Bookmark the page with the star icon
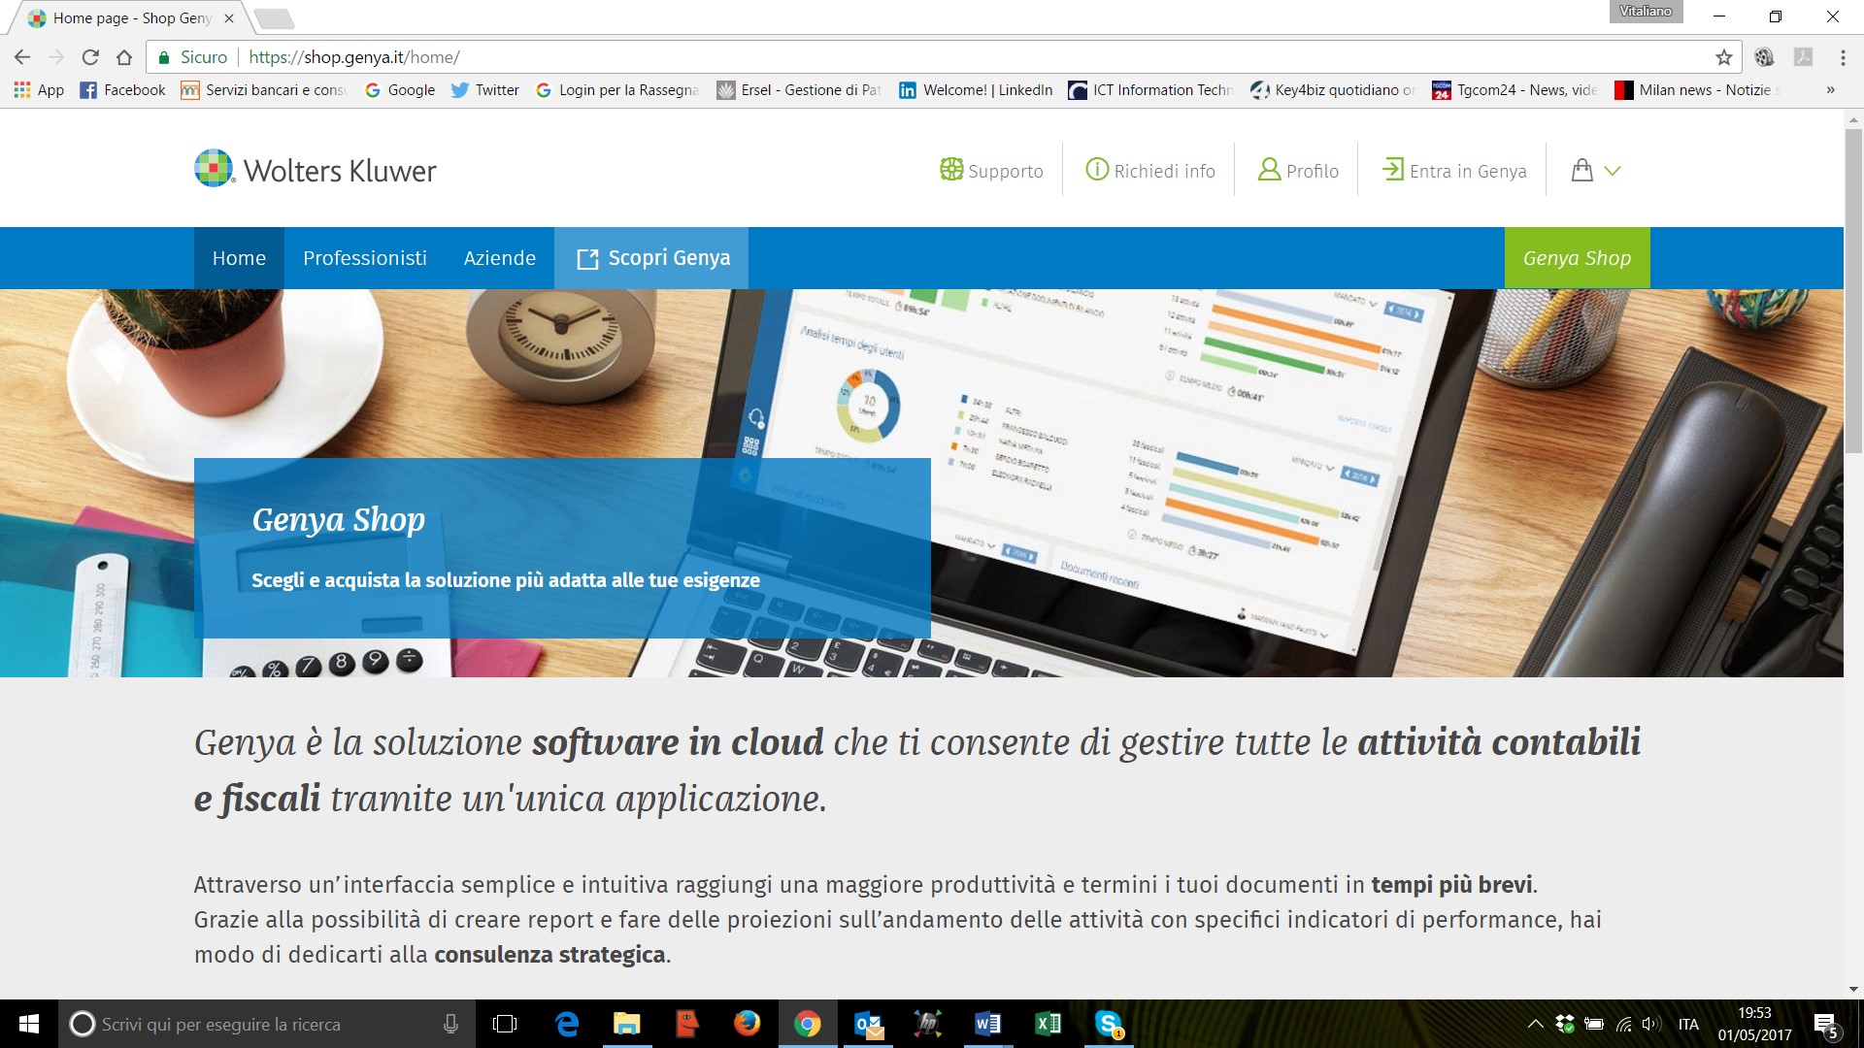Screen dimensions: 1864x1048 (1724, 57)
